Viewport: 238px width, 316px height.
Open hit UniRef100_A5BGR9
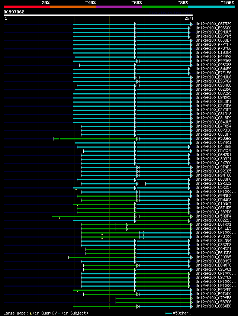213,138
